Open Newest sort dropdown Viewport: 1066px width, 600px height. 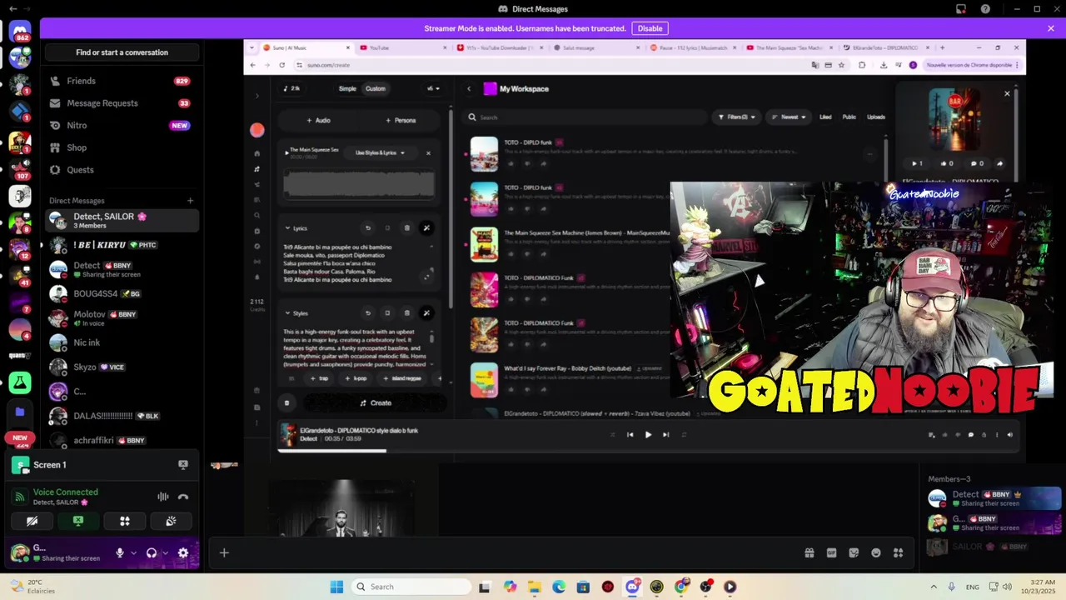(788, 117)
